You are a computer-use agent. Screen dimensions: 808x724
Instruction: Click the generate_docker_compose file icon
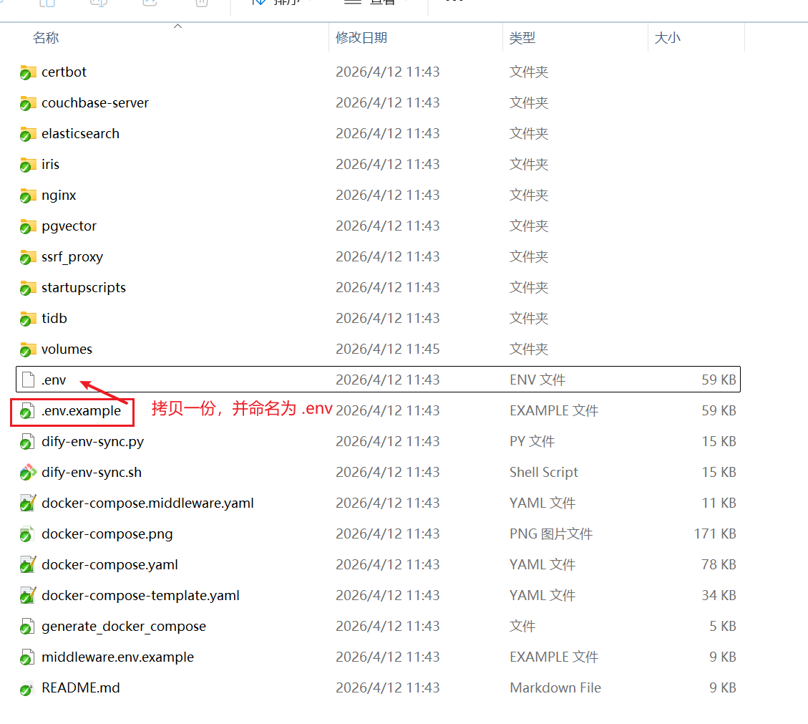[x=28, y=627]
